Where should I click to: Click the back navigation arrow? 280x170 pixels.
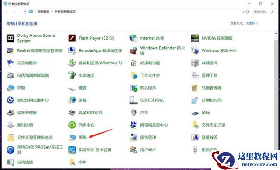point(7,12)
